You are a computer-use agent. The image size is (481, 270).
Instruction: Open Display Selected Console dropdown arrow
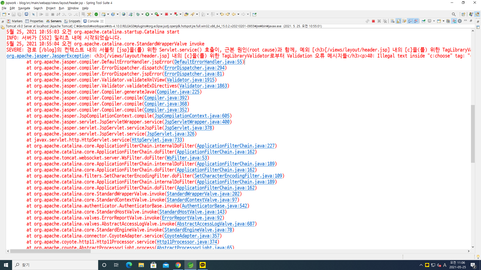pyautogui.click(x=434, y=21)
